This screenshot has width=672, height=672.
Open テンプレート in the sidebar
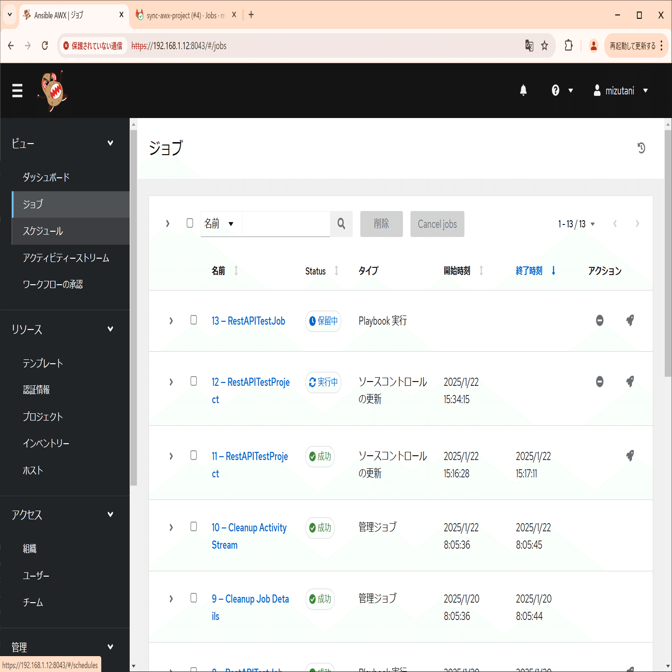[42, 363]
